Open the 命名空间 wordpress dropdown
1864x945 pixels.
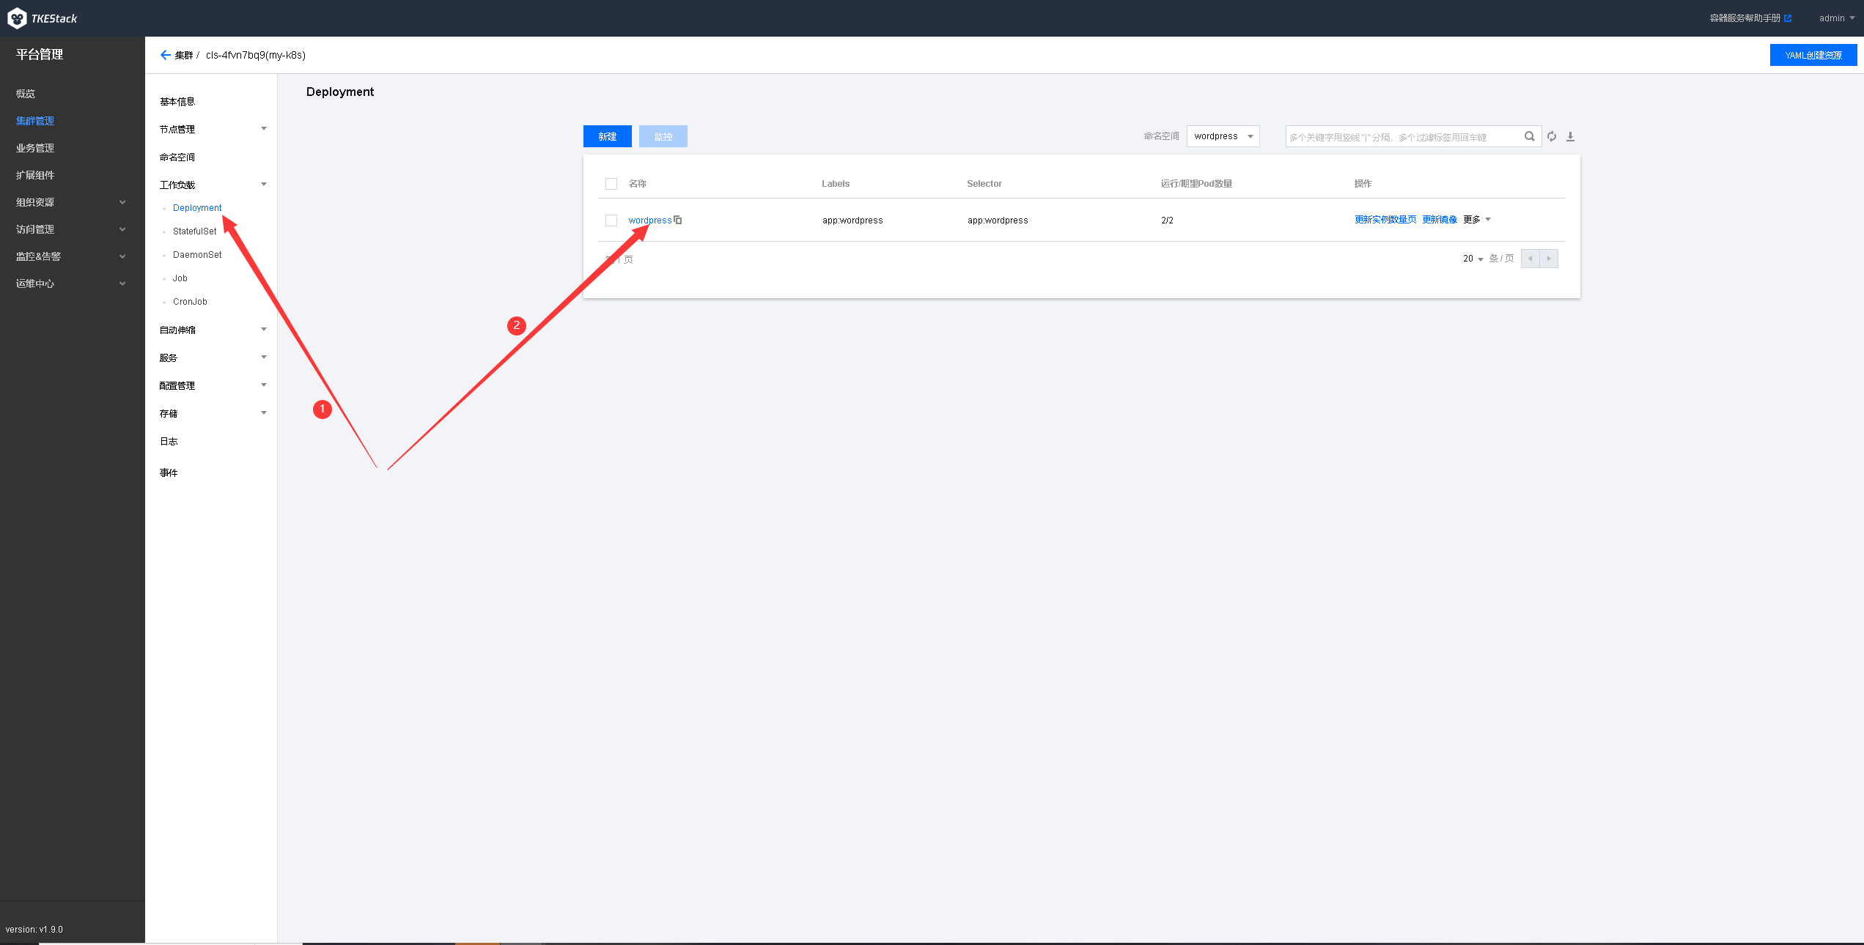coord(1223,136)
